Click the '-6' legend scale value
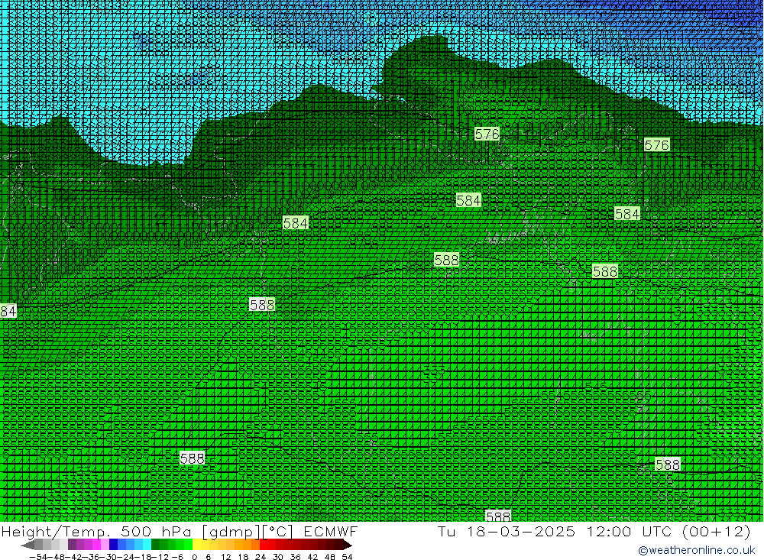 click(177, 557)
